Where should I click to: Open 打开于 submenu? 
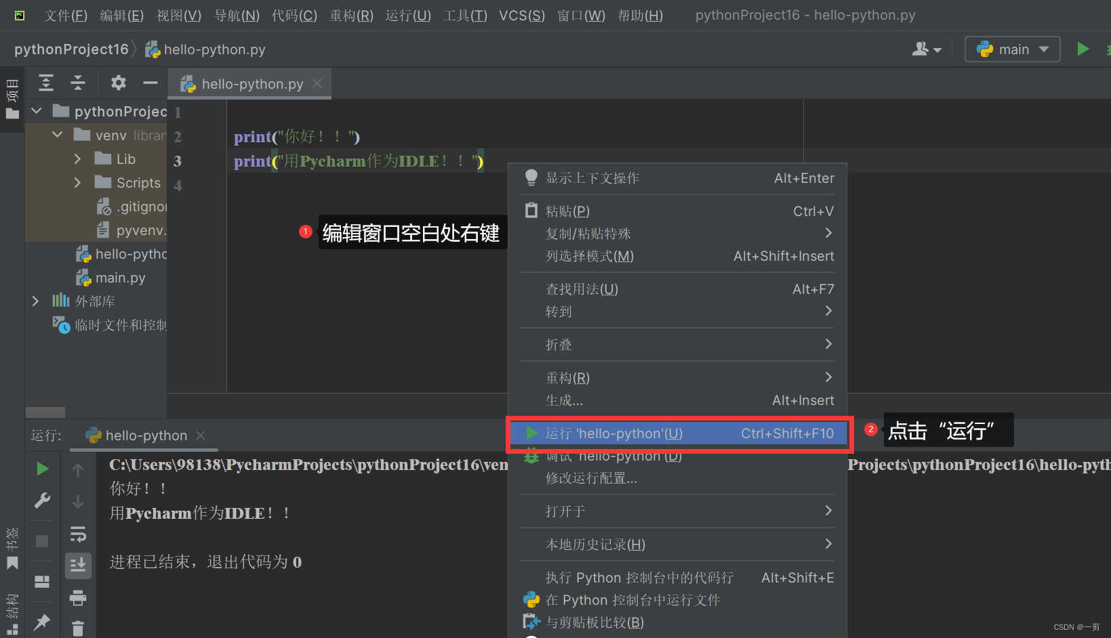tap(678, 511)
